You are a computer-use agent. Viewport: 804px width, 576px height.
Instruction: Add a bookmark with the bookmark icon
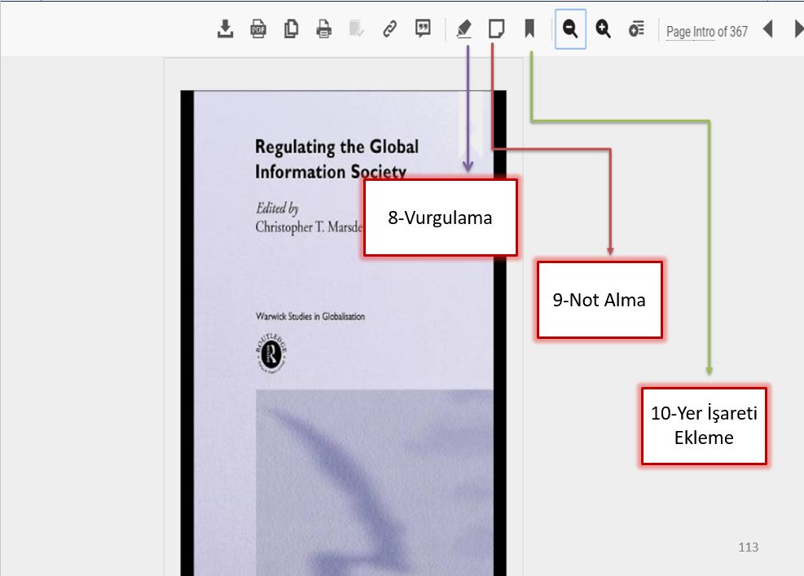pos(529,29)
